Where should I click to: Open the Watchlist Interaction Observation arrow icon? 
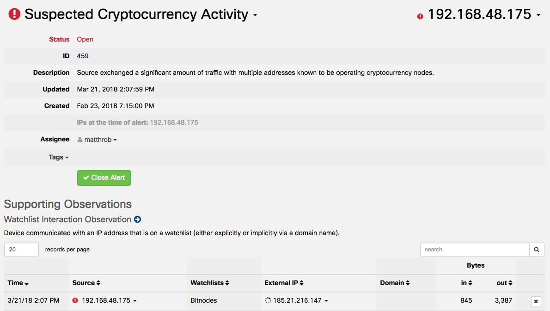coord(137,220)
